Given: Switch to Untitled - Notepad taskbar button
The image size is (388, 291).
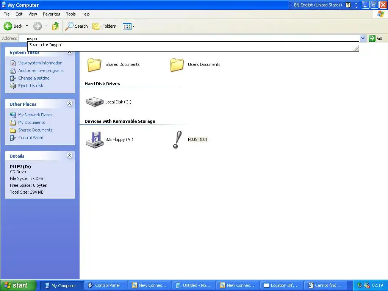Looking at the screenshot, I should [x=194, y=286].
